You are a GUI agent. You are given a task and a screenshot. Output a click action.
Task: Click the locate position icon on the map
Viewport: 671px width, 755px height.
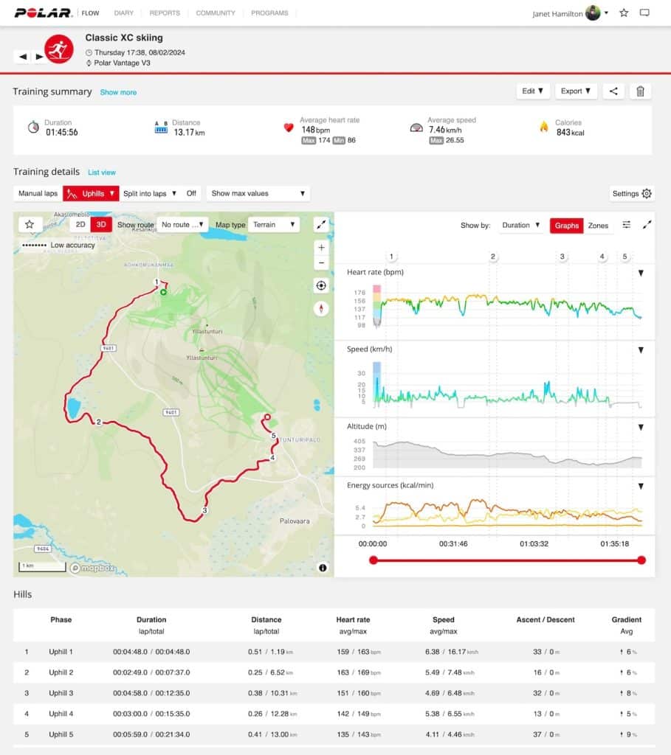coord(321,285)
